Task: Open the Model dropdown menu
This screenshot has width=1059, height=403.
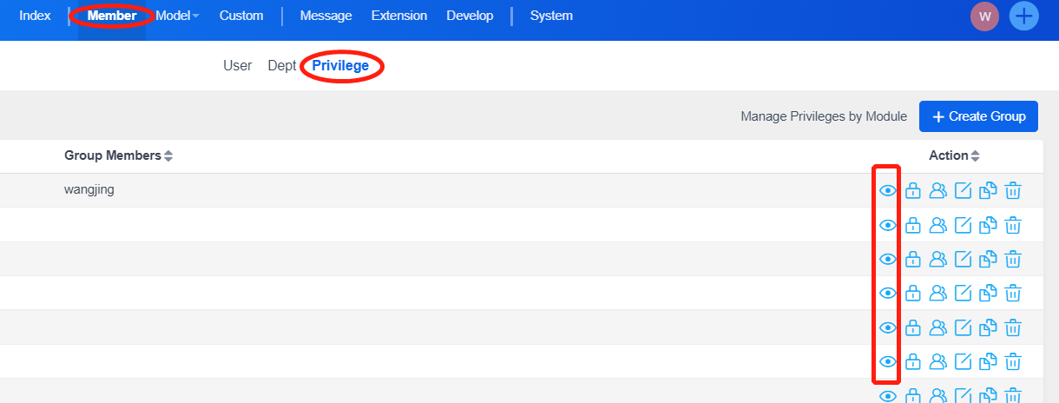Action: (177, 16)
